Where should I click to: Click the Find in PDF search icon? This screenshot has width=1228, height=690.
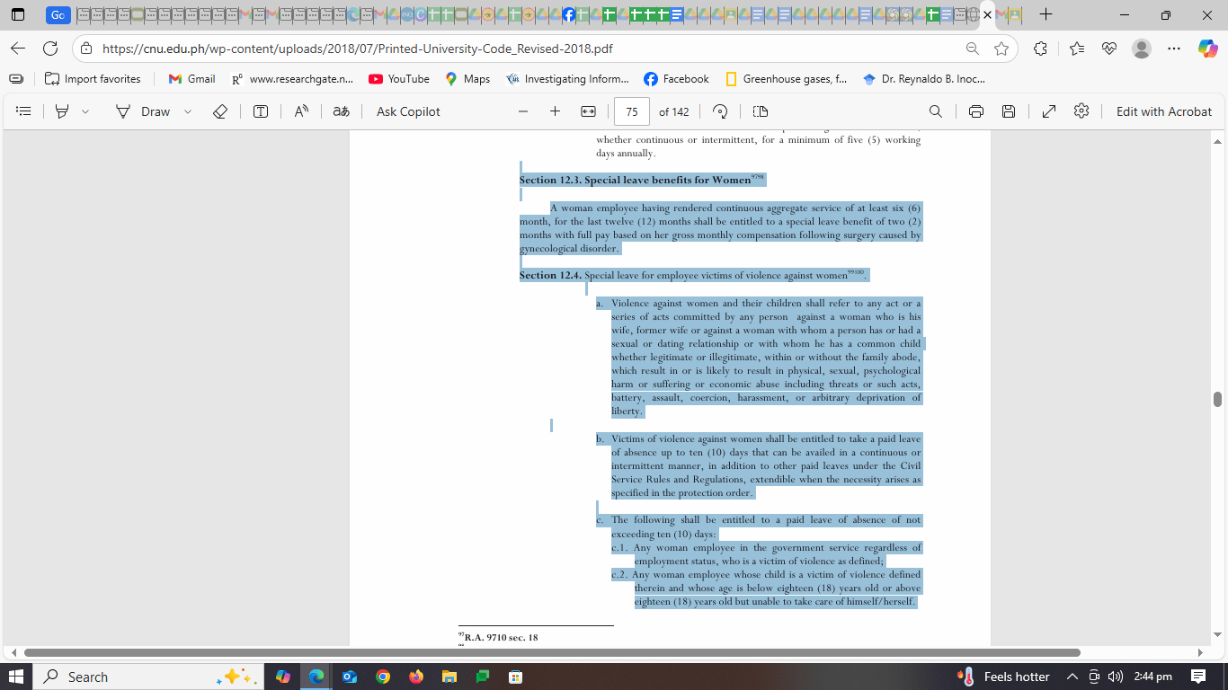pyautogui.click(x=936, y=111)
